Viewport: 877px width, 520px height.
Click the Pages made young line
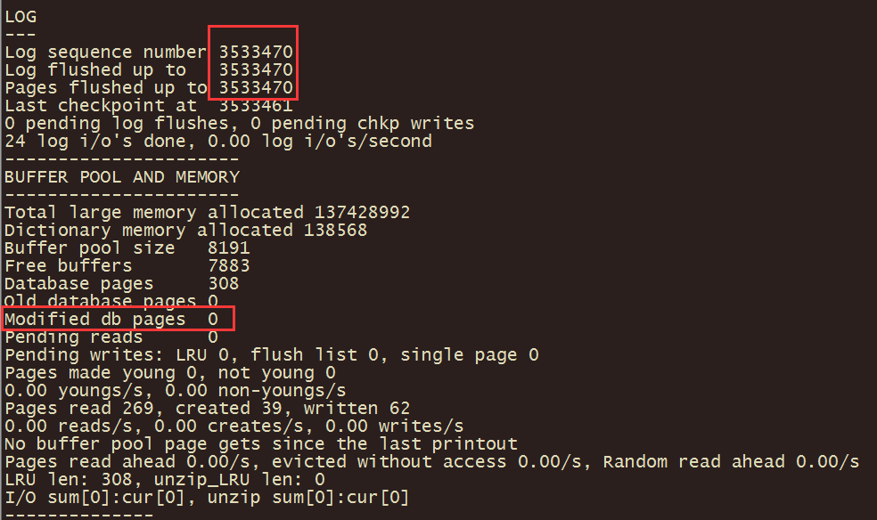point(170,373)
